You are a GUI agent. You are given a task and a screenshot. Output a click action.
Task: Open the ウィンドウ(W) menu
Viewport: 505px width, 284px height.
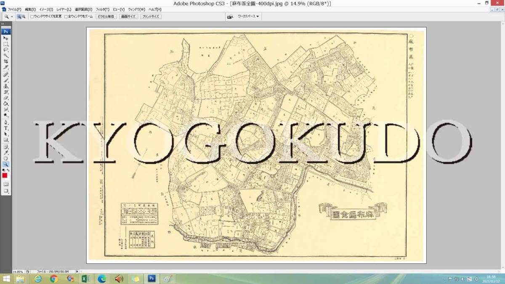tap(137, 9)
